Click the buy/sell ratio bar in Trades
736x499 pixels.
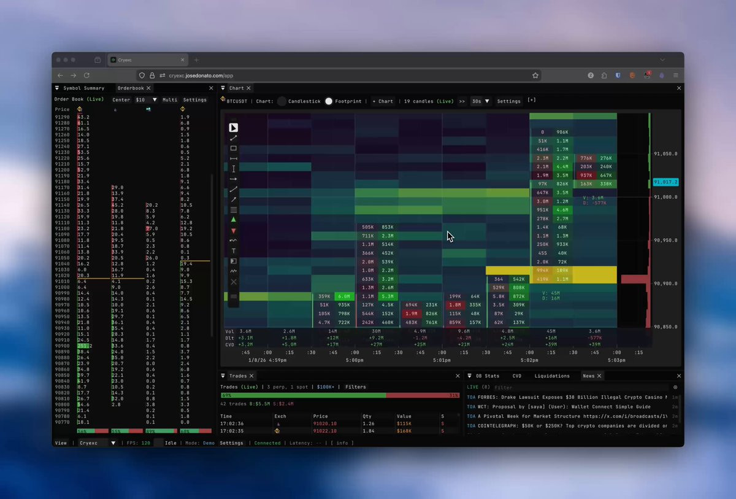(340, 395)
